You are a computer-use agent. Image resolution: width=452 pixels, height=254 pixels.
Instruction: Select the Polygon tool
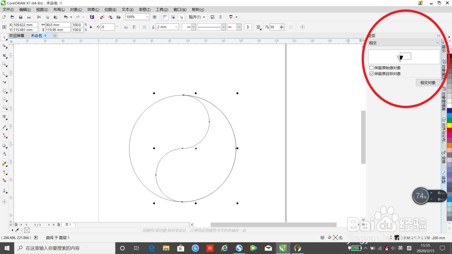pyautogui.click(x=4, y=107)
